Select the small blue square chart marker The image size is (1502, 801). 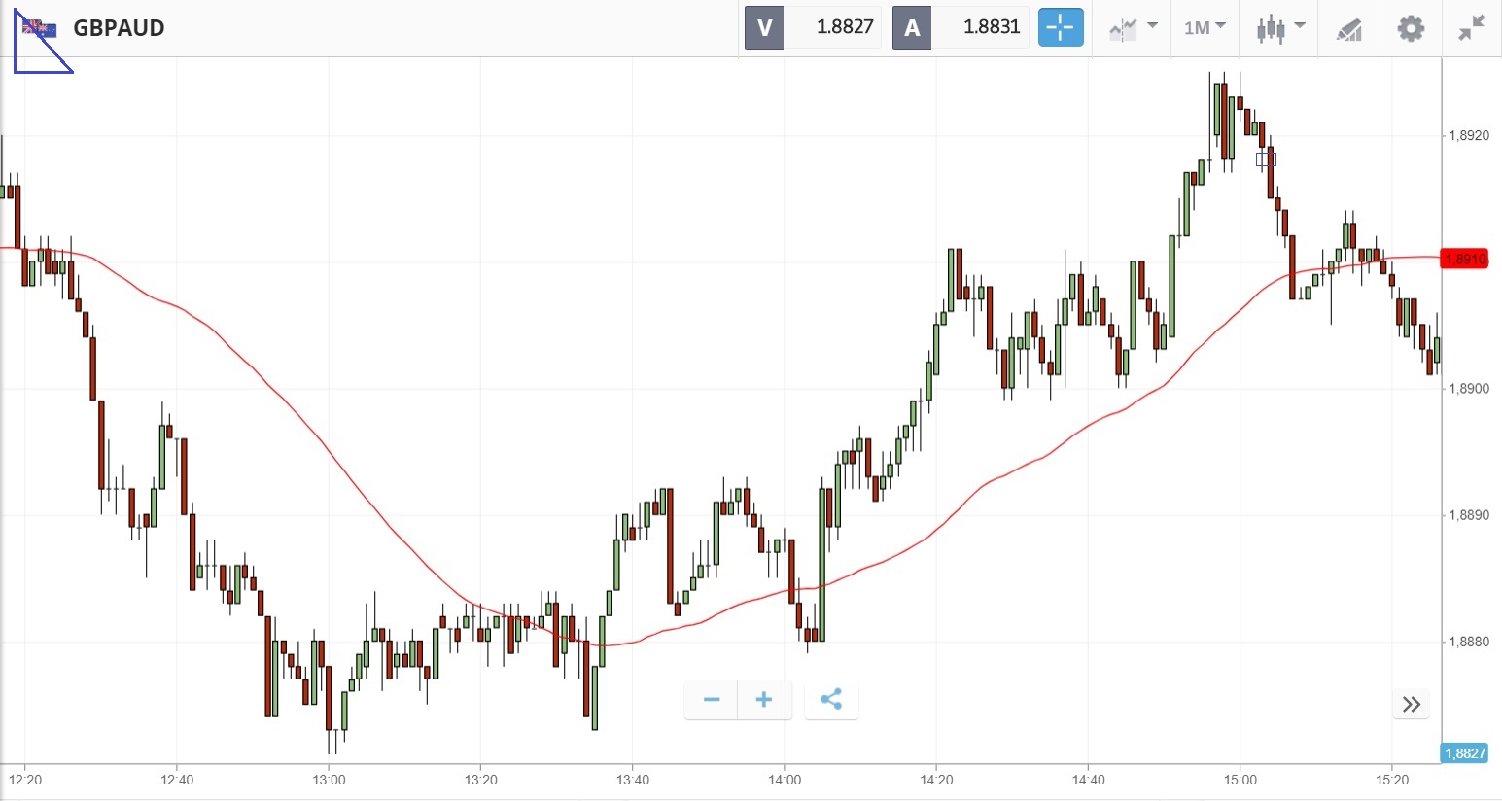(x=1266, y=159)
